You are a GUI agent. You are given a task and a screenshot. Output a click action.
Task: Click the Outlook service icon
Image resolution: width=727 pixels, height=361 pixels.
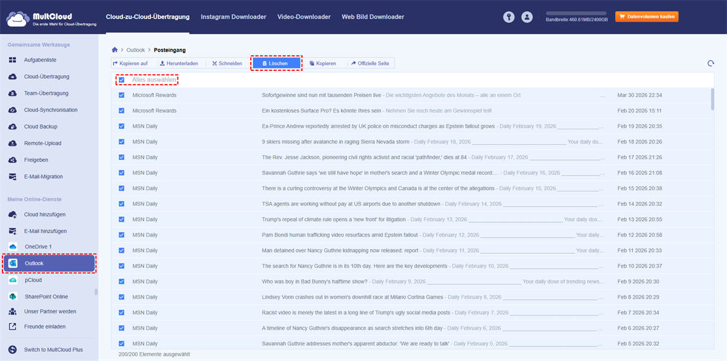pyautogui.click(x=12, y=263)
